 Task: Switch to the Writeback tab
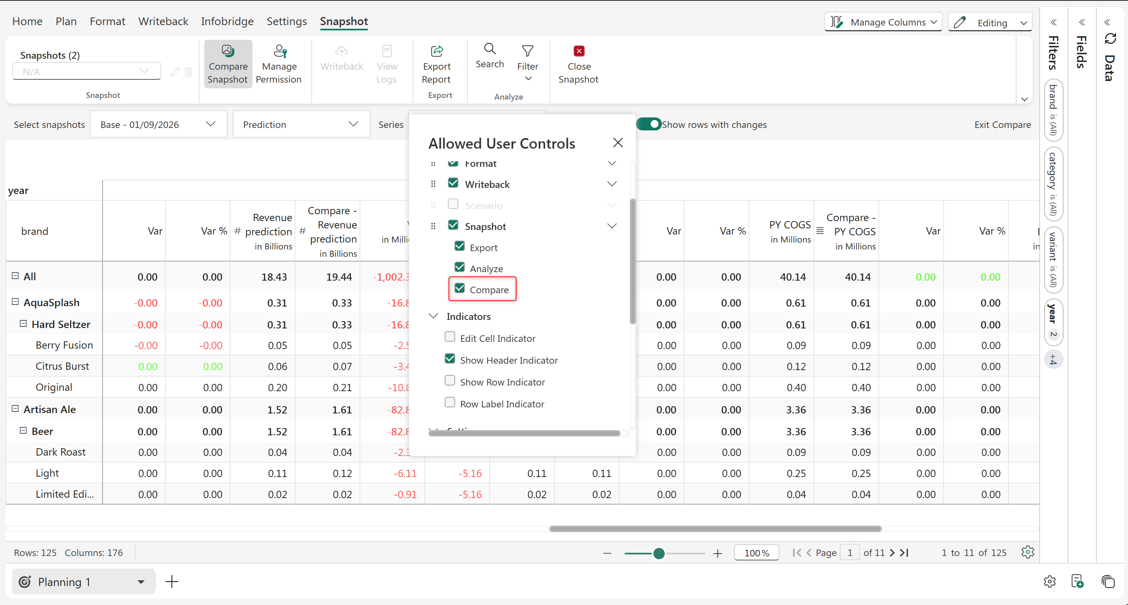click(163, 21)
